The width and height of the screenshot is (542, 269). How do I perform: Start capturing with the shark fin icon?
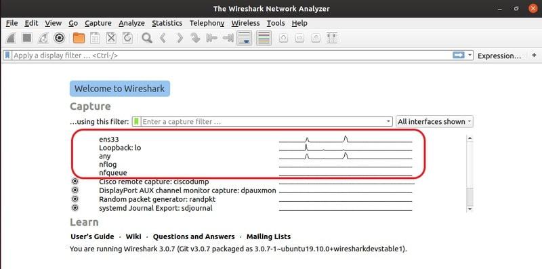tap(12, 38)
